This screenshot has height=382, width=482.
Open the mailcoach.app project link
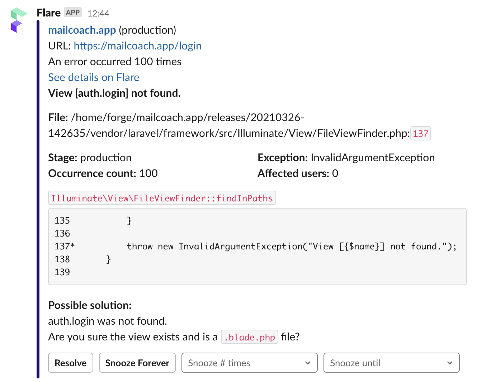click(x=82, y=30)
